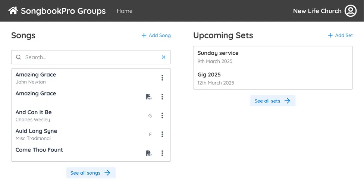The image size is (364, 187).
Task: Click See all songs button
Action: pos(91,173)
